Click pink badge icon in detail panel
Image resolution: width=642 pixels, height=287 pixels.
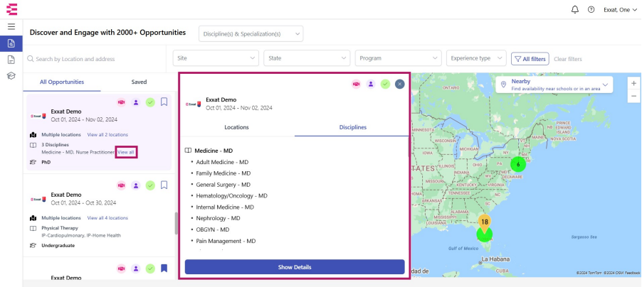tap(356, 84)
